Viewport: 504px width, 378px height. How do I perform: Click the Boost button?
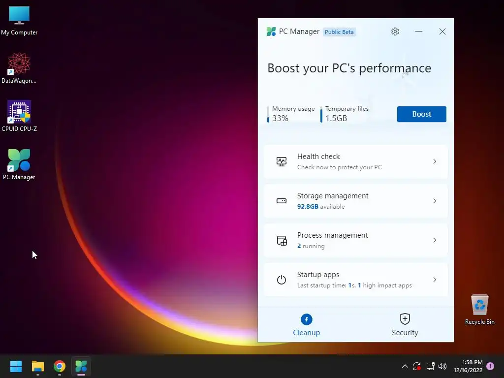421,114
